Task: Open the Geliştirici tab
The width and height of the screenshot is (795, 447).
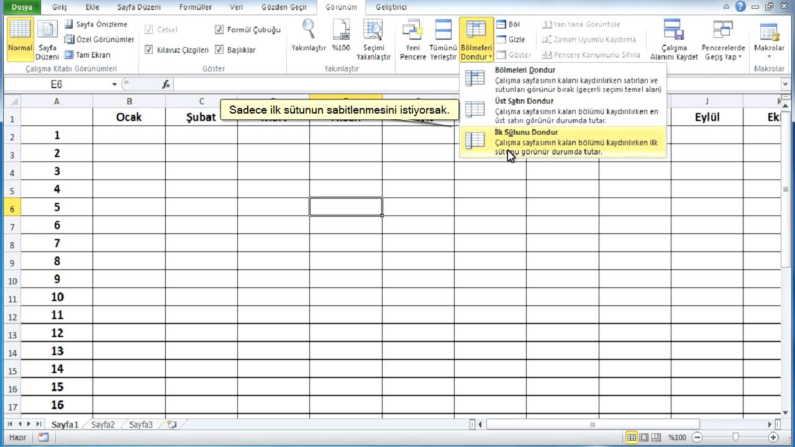Action: tap(391, 7)
